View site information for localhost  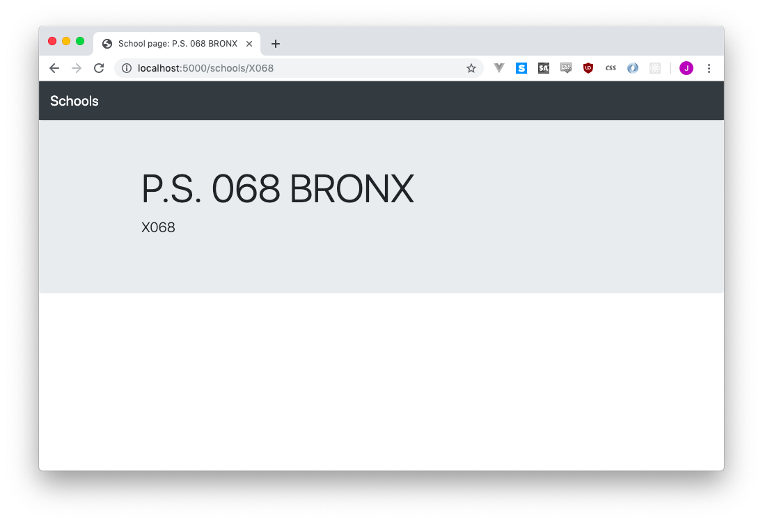pos(127,68)
